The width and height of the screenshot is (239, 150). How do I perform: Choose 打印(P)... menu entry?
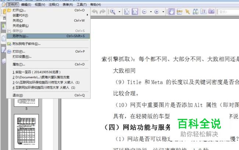48,51
